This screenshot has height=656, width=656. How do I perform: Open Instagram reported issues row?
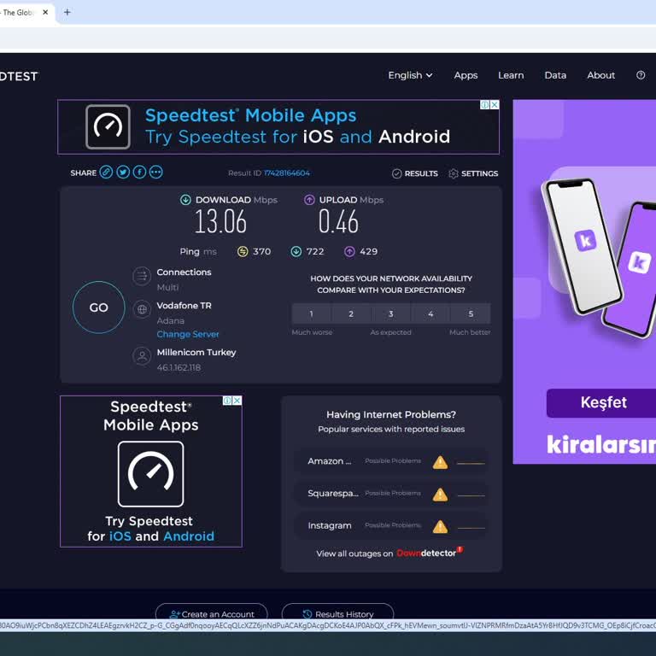(x=391, y=525)
